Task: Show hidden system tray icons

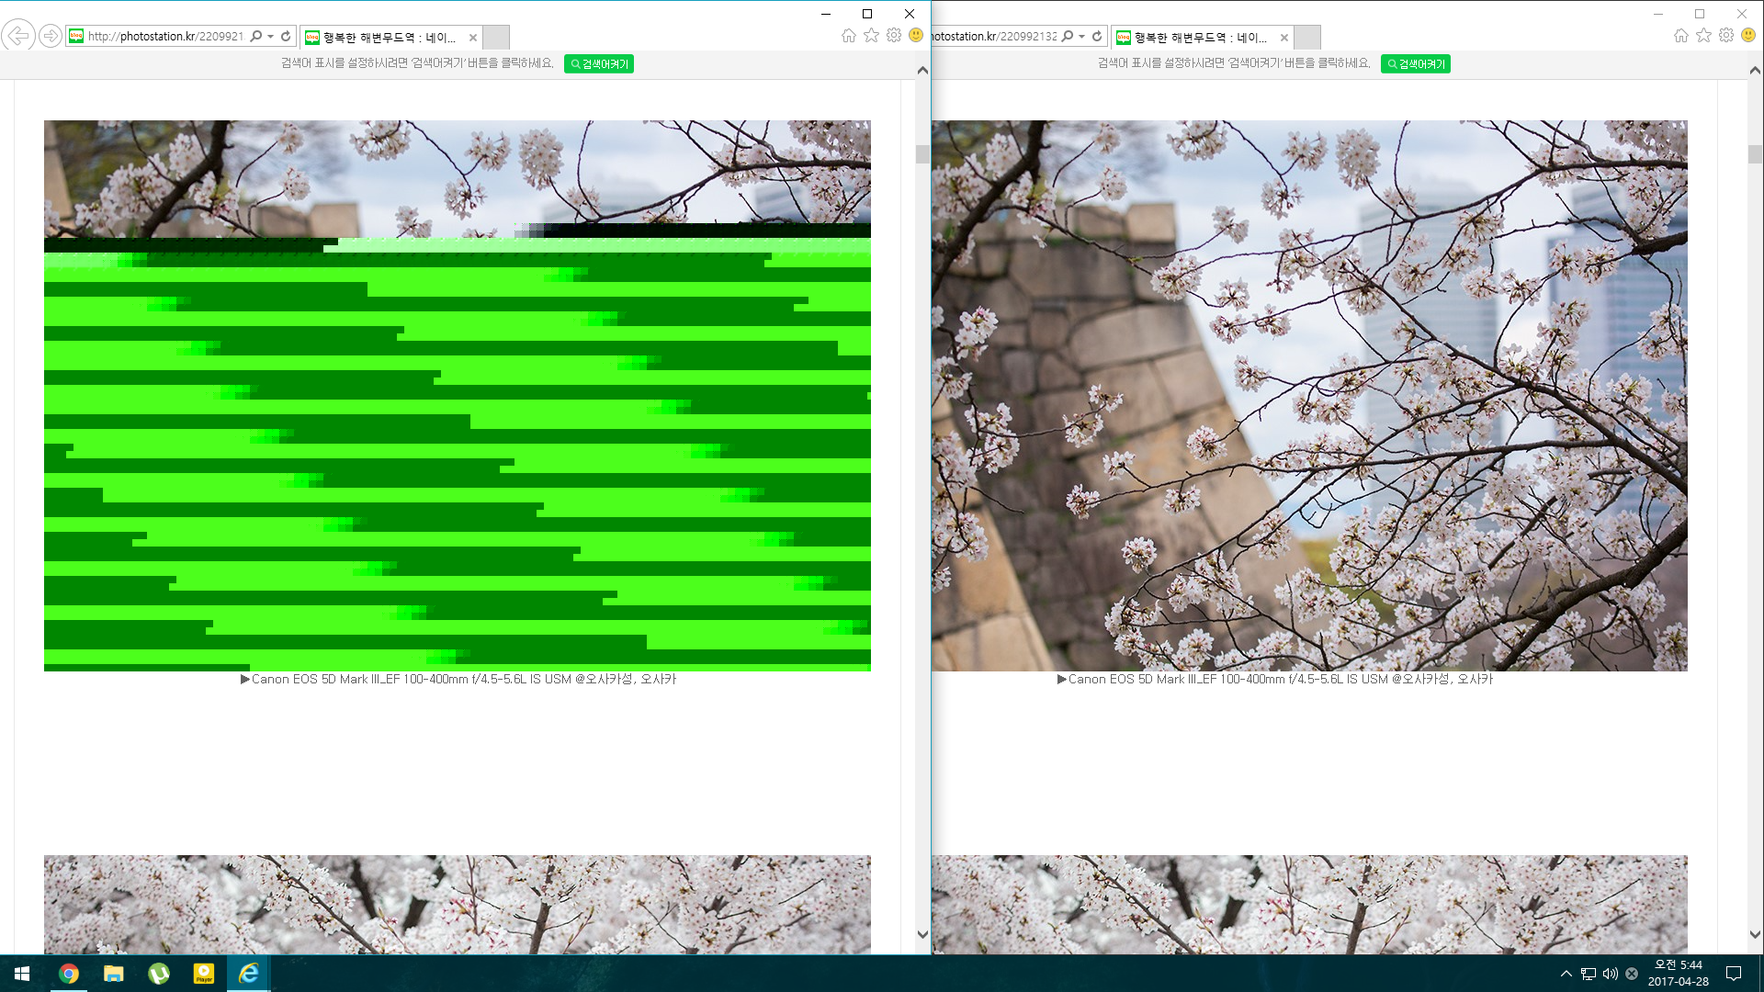Action: tap(1566, 974)
